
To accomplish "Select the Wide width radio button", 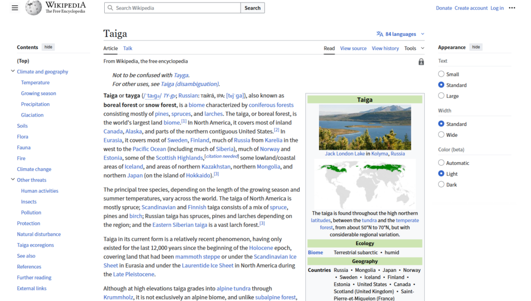I will 441,135.
